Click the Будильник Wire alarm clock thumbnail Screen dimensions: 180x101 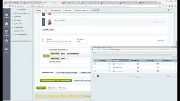point(49,22)
